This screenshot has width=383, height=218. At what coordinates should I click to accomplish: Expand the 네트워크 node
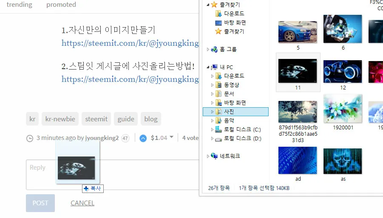[208, 156]
